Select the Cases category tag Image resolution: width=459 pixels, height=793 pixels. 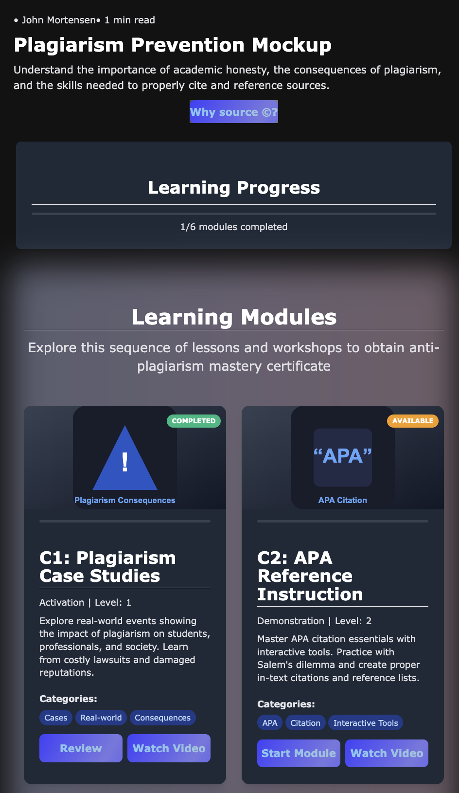point(56,718)
